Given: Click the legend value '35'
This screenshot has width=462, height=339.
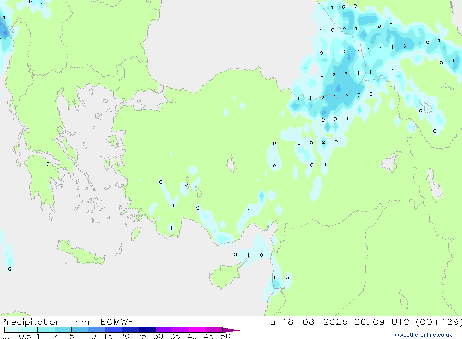Looking at the screenshot, I should coord(175,336).
